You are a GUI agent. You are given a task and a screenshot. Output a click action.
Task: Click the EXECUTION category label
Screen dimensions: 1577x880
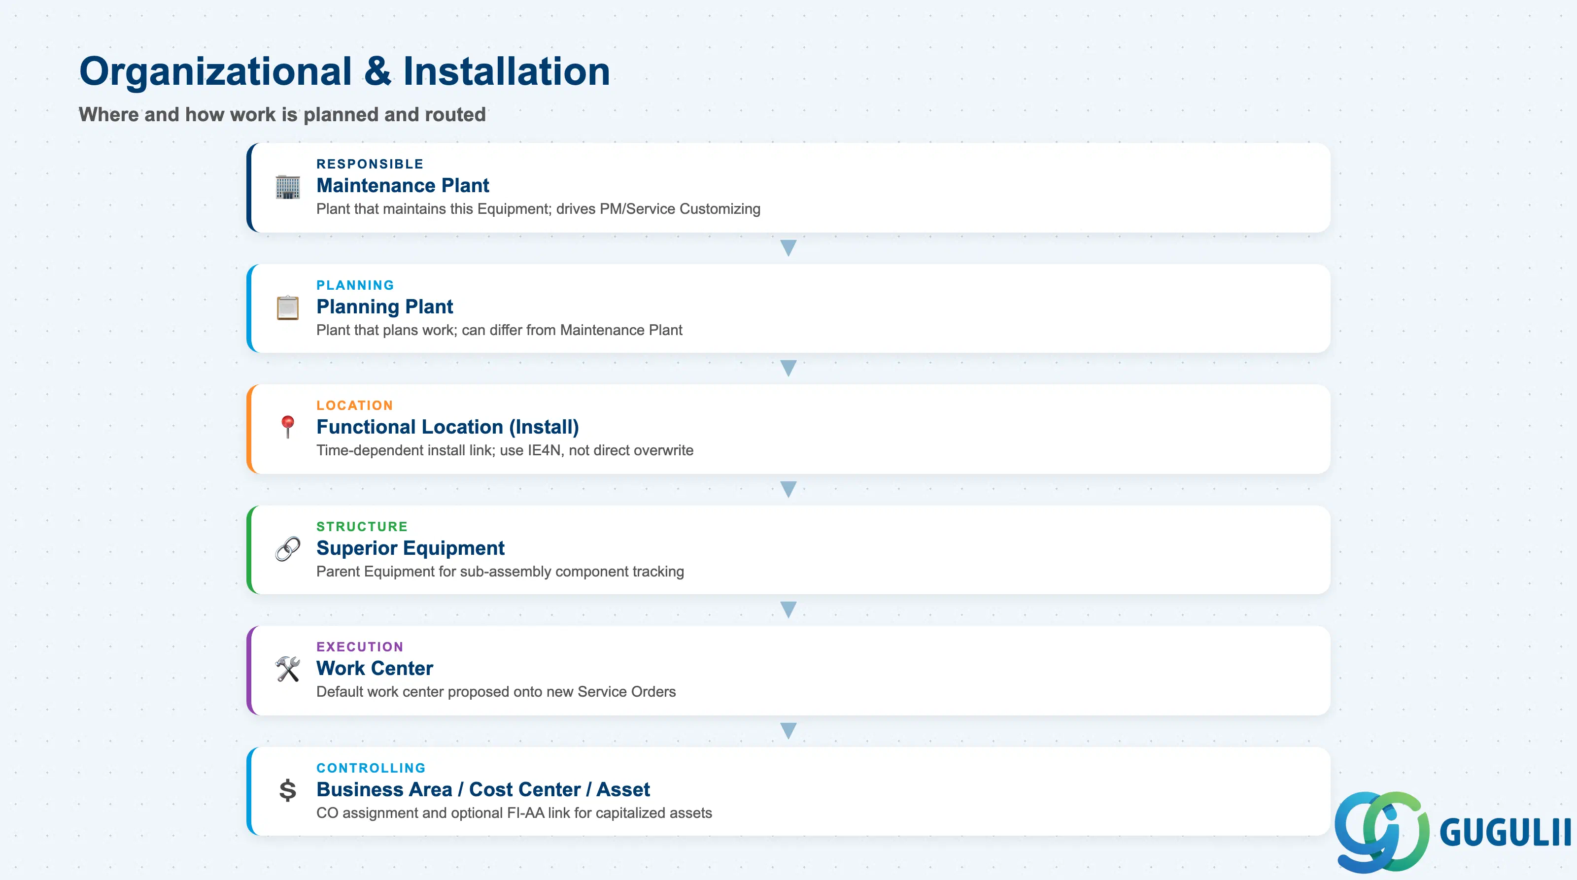pos(360,647)
